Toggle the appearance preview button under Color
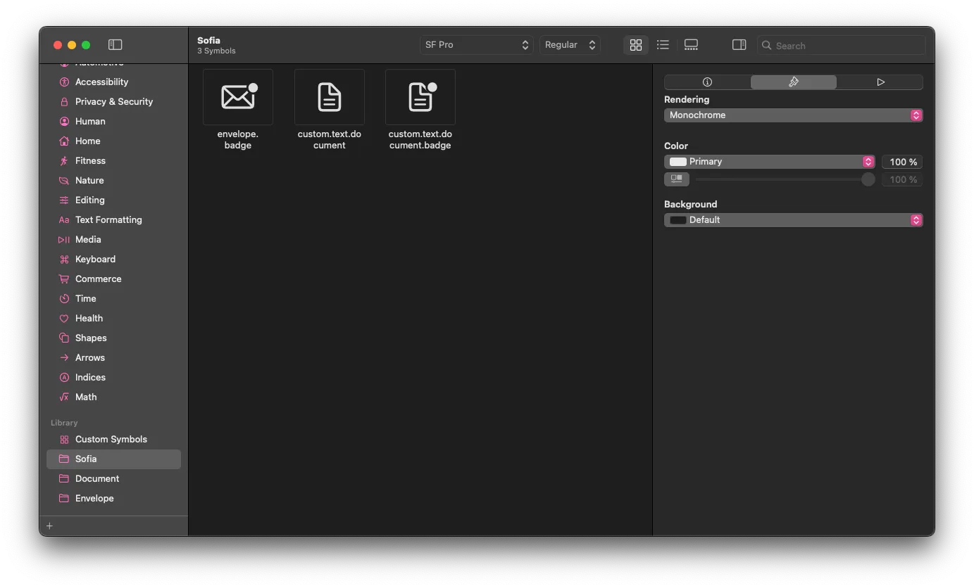The image size is (974, 588). pos(677,180)
